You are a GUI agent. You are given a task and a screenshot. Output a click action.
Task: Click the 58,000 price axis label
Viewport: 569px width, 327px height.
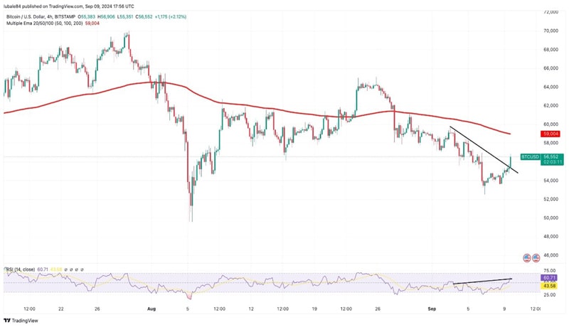click(551, 143)
